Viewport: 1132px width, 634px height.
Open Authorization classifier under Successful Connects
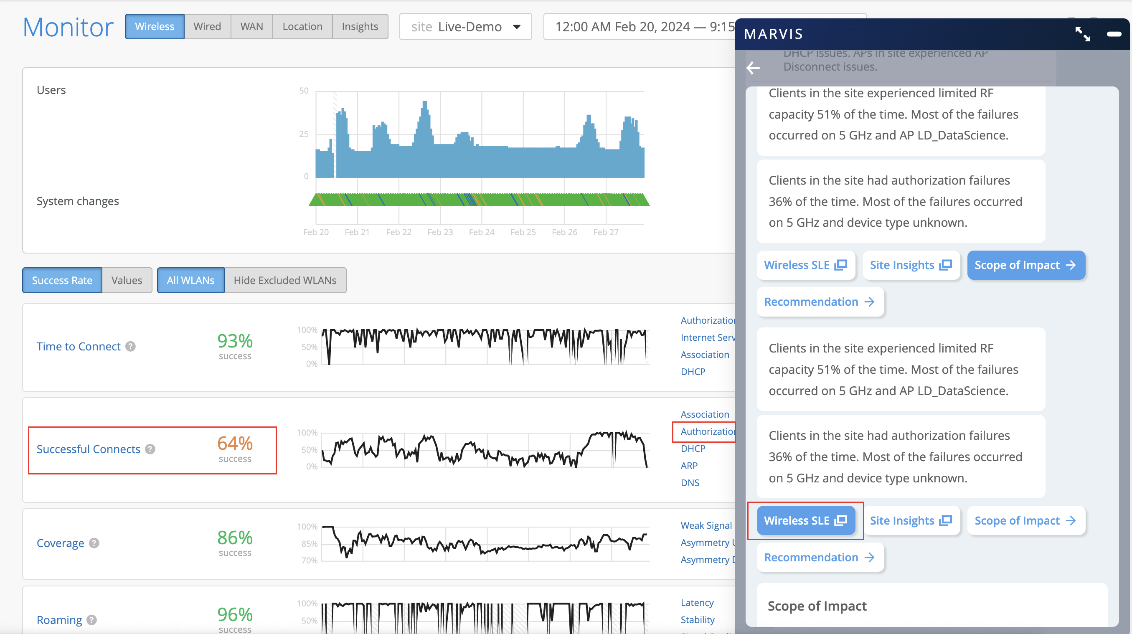[707, 431]
